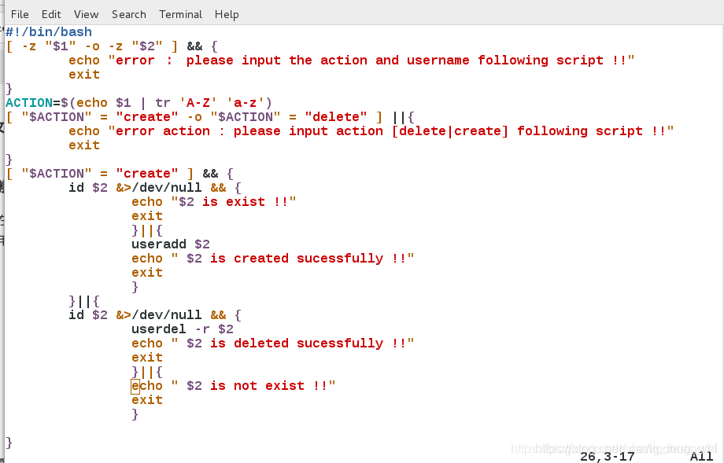Click the 'All' scroll indicator in status line
Viewport: 724px width, 463px height.
click(x=701, y=457)
